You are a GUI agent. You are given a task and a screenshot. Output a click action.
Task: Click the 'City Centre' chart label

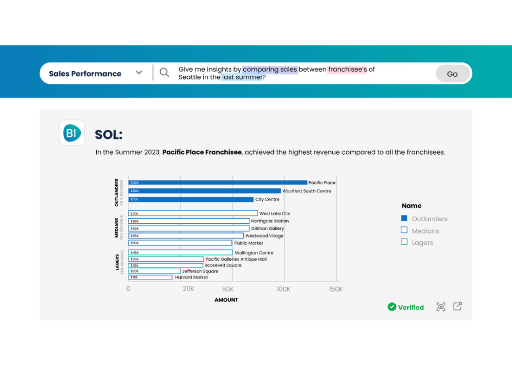[x=267, y=199]
